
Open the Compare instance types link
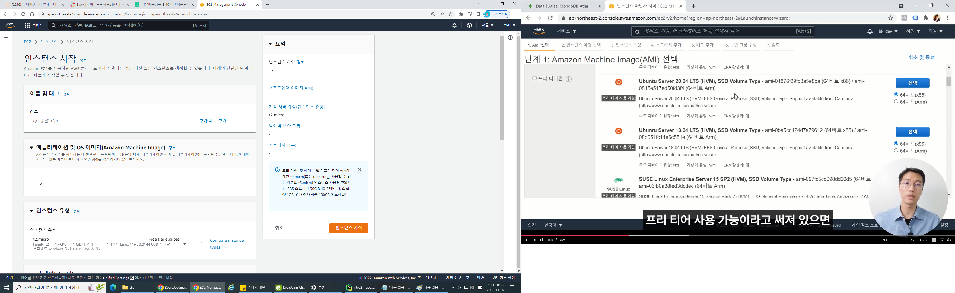(227, 244)
